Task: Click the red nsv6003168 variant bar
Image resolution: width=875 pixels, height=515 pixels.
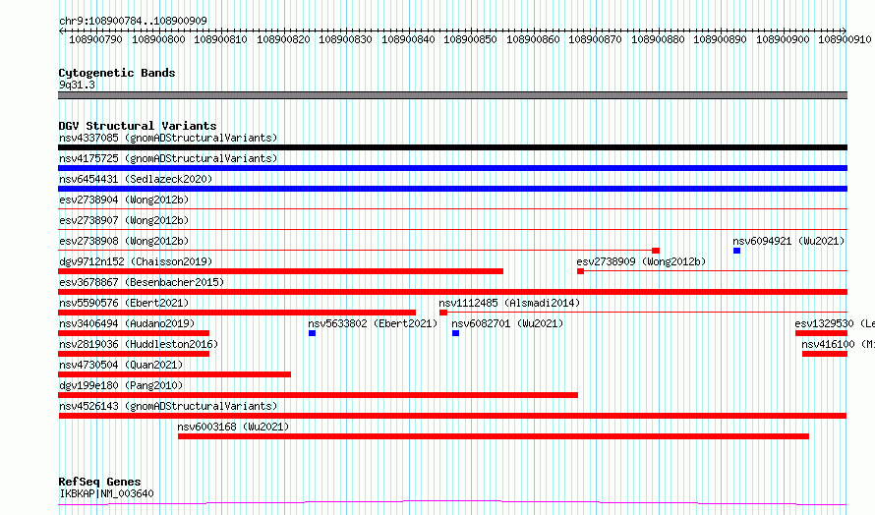Action: point(494,436)
